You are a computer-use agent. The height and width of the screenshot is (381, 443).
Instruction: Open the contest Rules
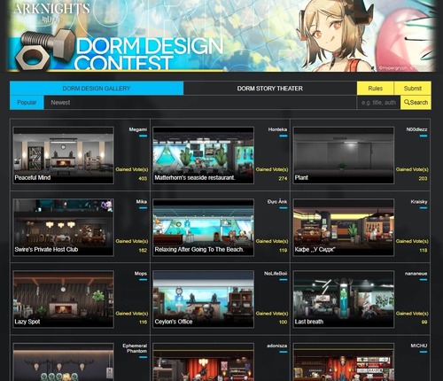point(375,89)
